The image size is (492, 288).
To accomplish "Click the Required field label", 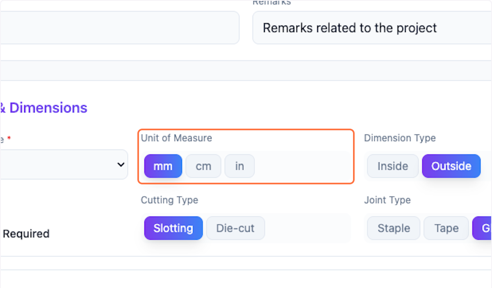I will (25, 234).
